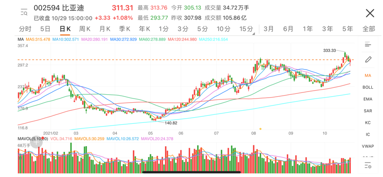Open the chart menu lines icon
The image size is (383, 177).
click(368, 44)
